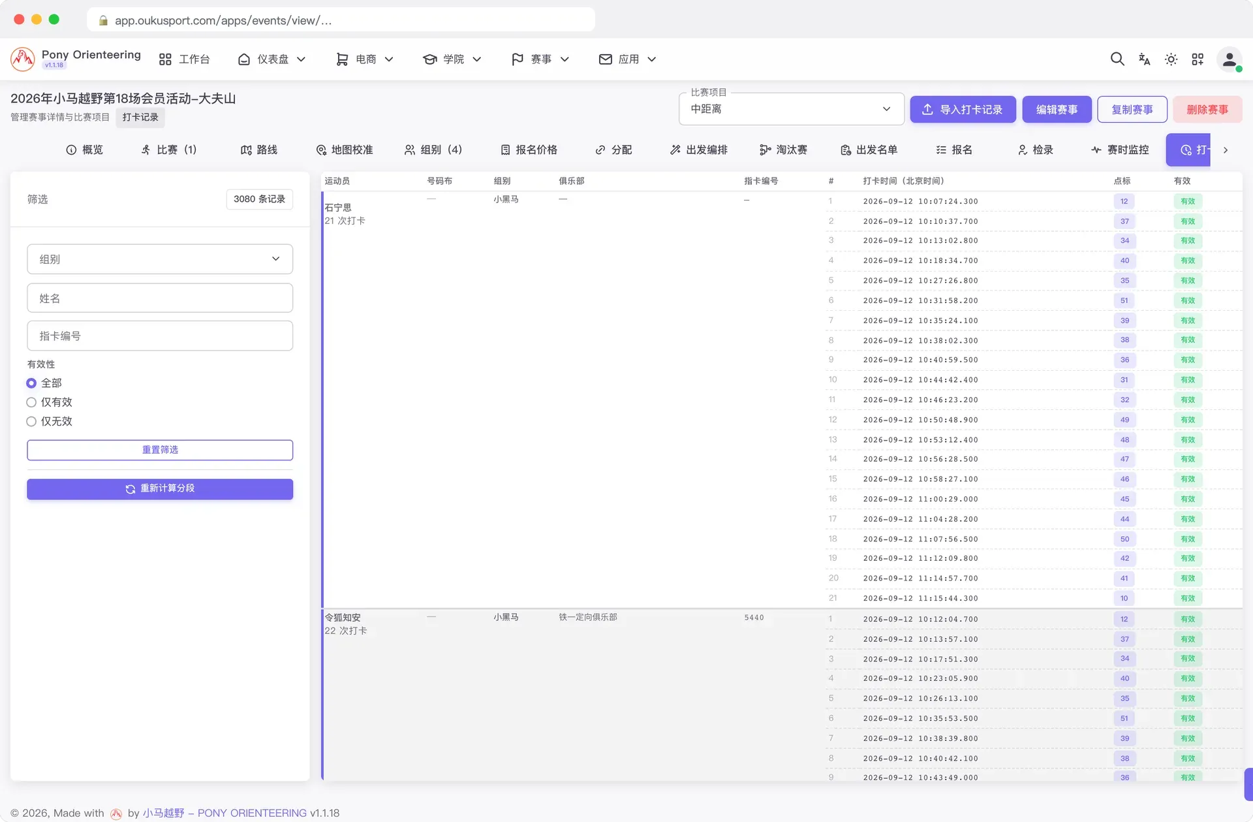The width and height of the screenshot is (1253, 822).
Task: Click the 指卡编号 input field
Action: (x=160, y=336)
